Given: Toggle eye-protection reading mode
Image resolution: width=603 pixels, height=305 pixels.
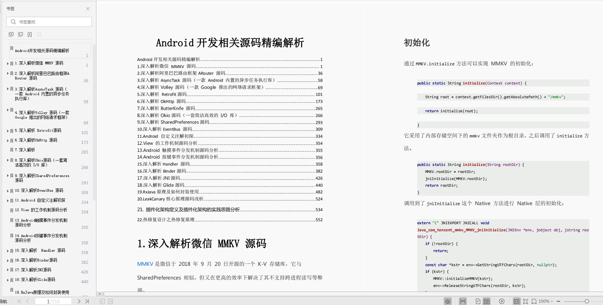Looking at the screenshot, I should (447, 301).
